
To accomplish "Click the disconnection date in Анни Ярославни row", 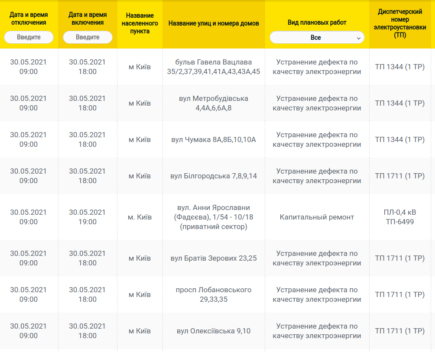I will coord(29,217).
